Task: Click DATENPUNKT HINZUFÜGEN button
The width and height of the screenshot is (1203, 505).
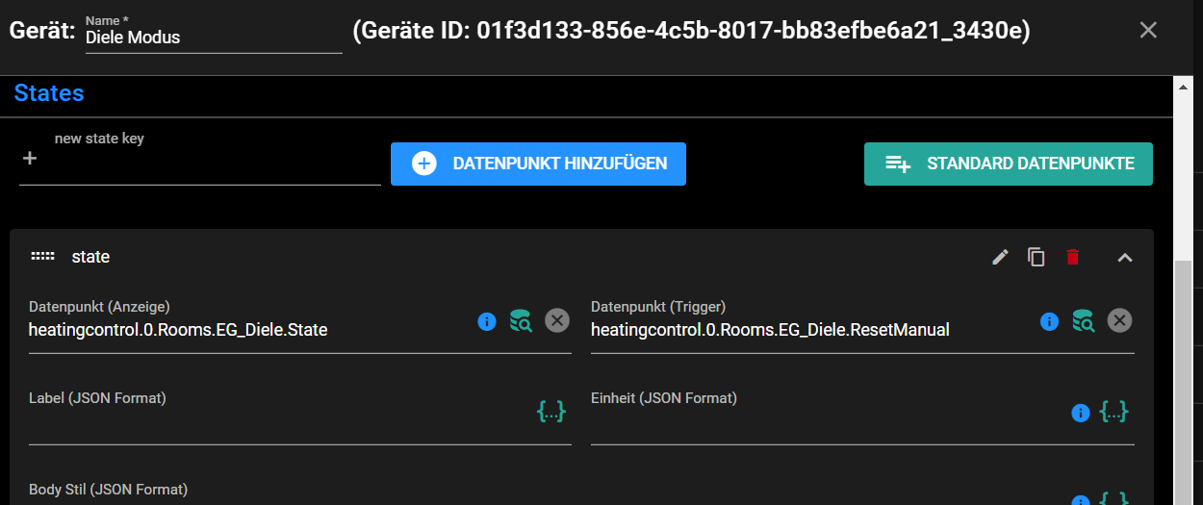Action: coord(538,164)
